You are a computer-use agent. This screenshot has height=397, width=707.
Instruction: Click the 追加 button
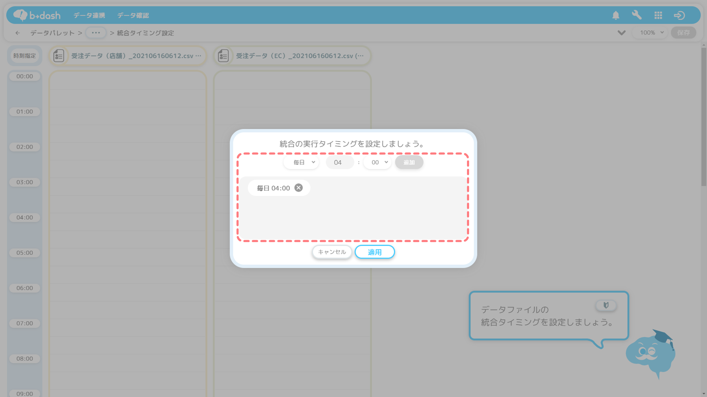(x=409, y=162)
